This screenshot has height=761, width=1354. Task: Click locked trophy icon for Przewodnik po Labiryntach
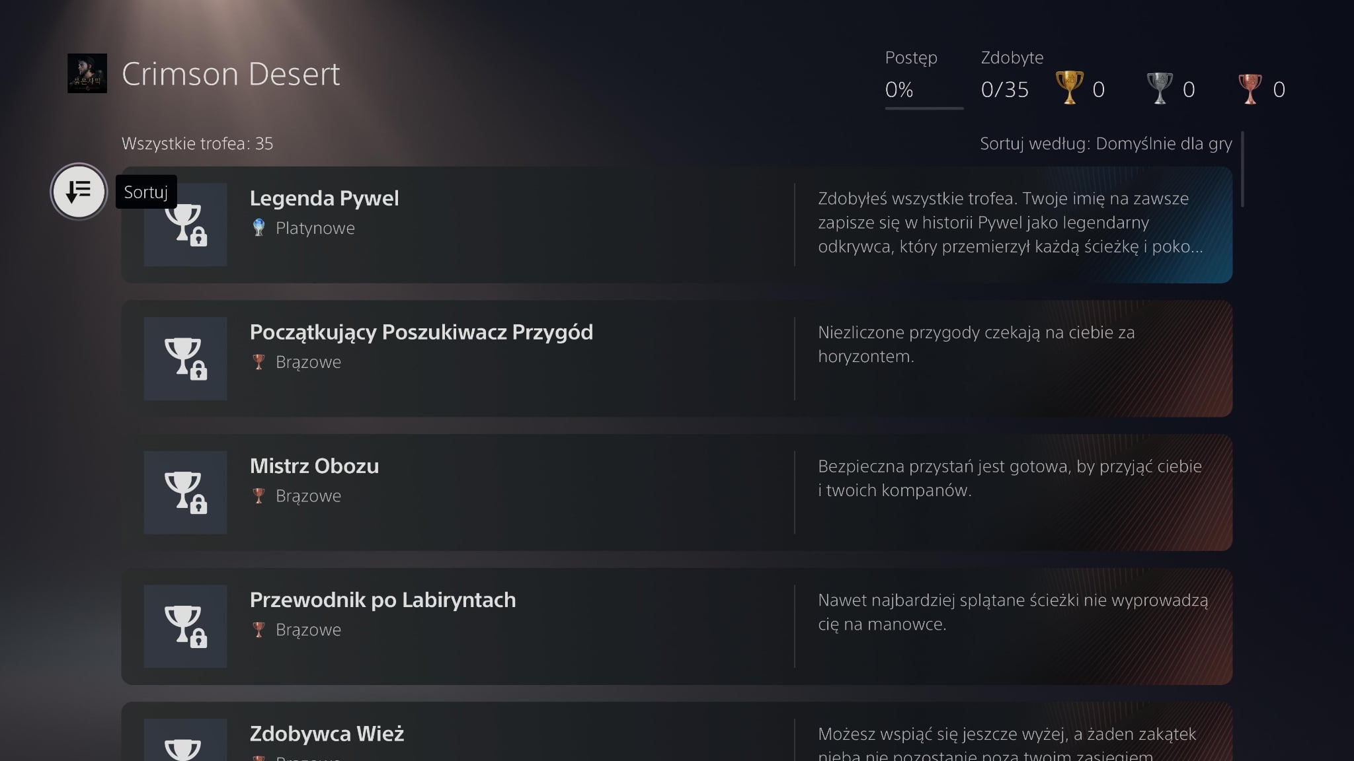click(185, 626)
